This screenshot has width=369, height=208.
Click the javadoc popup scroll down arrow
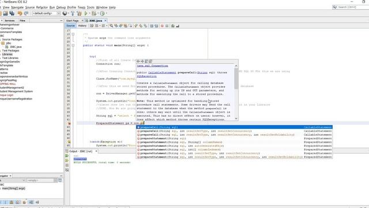[x=236, y=118]
